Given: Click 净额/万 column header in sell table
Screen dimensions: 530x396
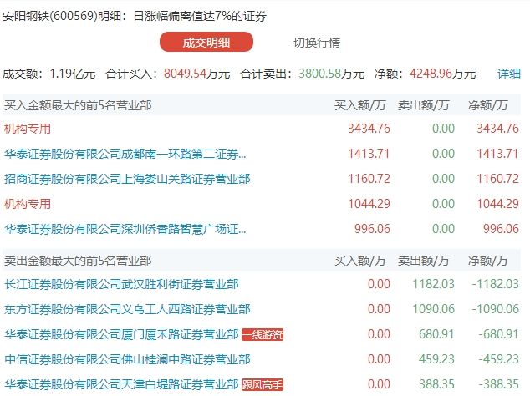Looking at the screenshot, I should (x=487, y=261).
